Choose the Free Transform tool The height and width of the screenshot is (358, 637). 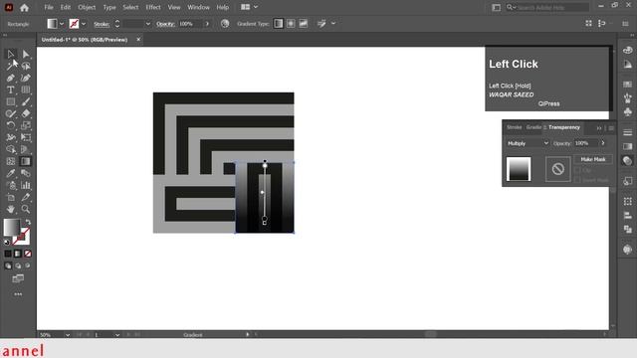pos(26,137)
